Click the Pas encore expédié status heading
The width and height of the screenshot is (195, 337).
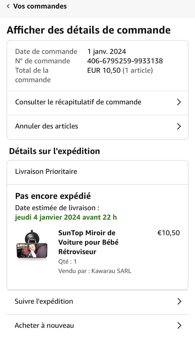(x=53, y=196)
